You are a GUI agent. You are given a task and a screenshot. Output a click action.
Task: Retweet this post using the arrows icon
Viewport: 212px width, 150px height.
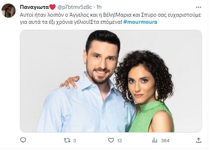[x=67, y=140]
